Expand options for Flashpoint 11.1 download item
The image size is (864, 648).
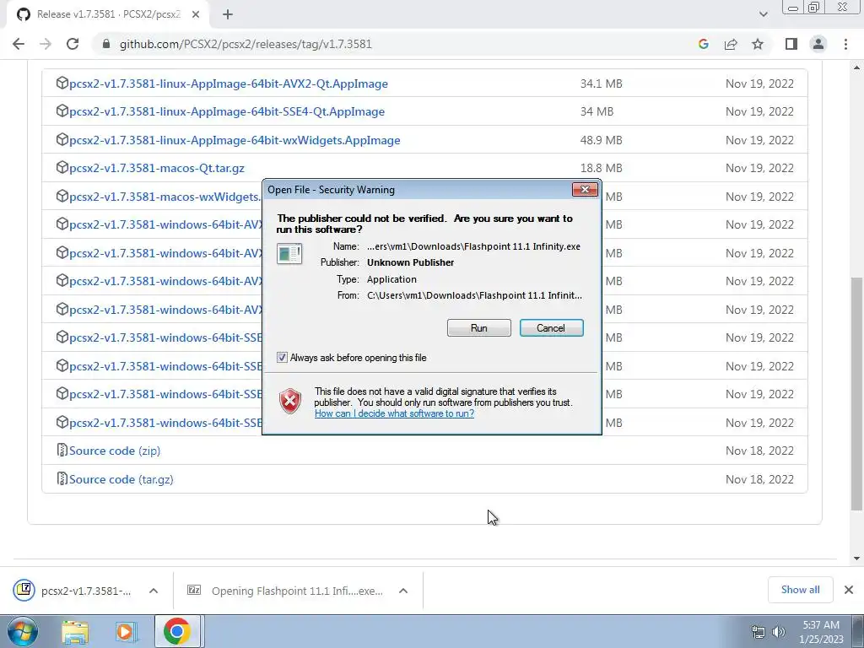point(403,591)
